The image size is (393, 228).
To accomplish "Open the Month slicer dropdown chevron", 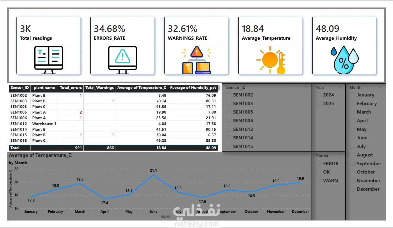I will (x=380, y=87).
